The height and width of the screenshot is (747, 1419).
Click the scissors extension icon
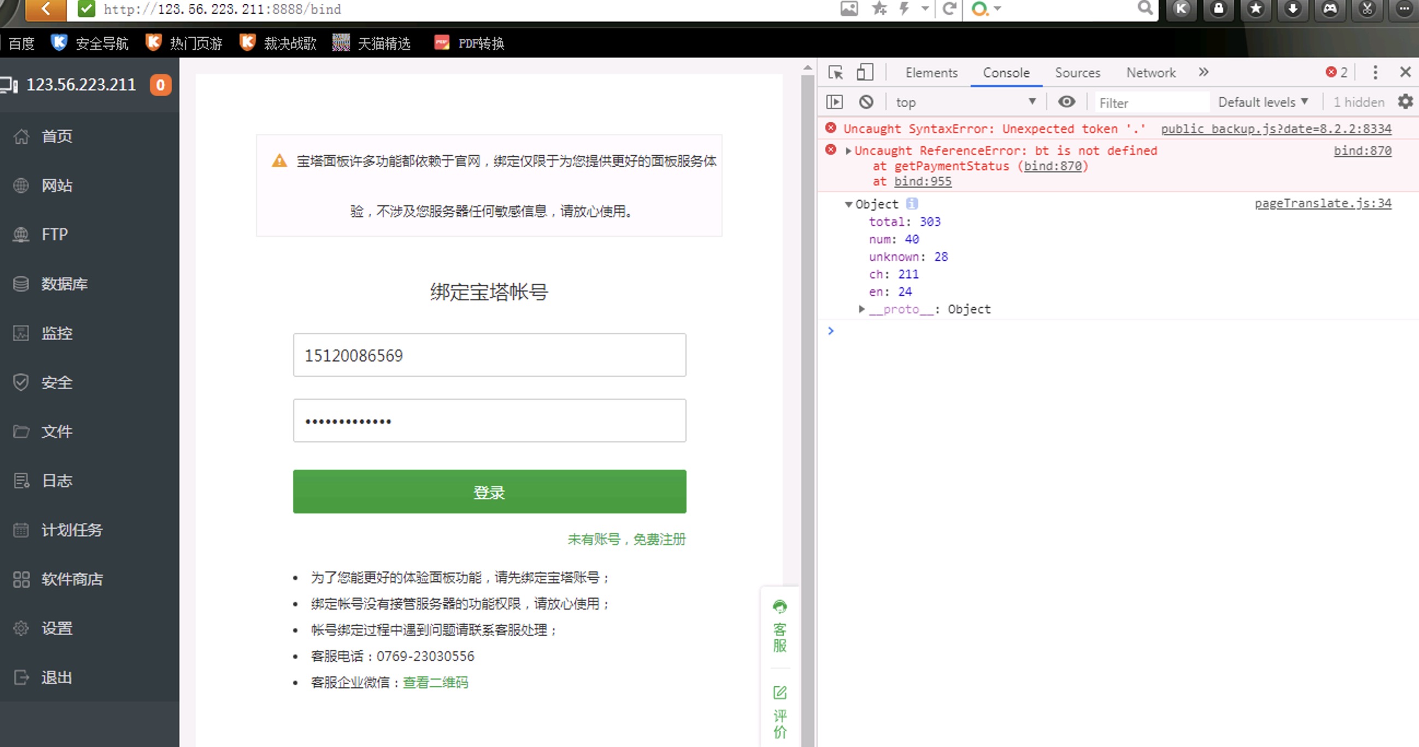click(1367, 9)
